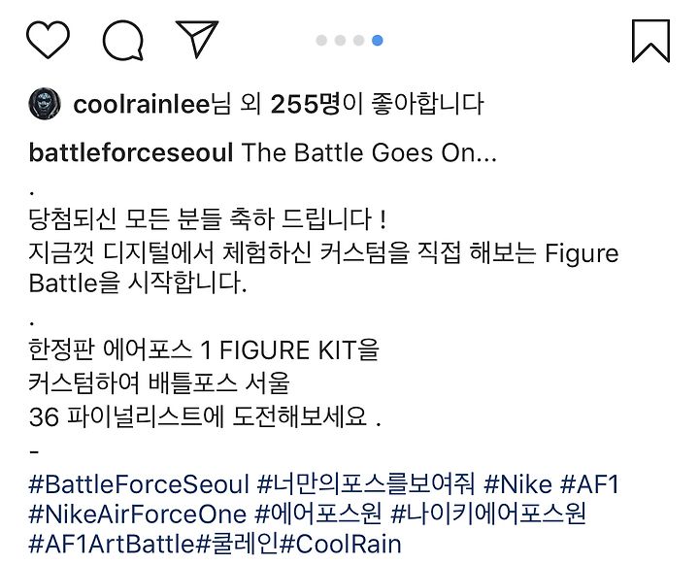Jump to third carousel dot

(x=359, y=41)
